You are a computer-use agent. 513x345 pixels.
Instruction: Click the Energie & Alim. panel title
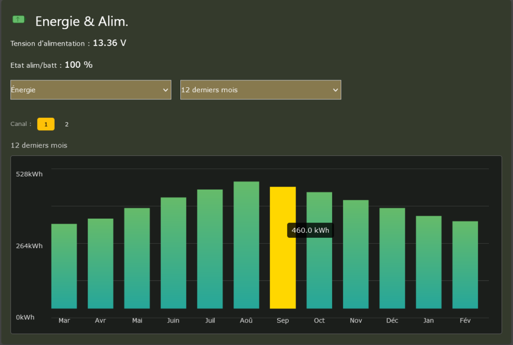(82, 22)
